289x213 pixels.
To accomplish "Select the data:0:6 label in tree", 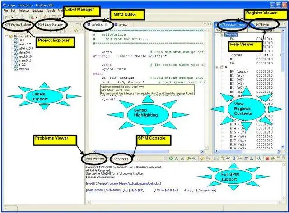I will tap(24, 52).
